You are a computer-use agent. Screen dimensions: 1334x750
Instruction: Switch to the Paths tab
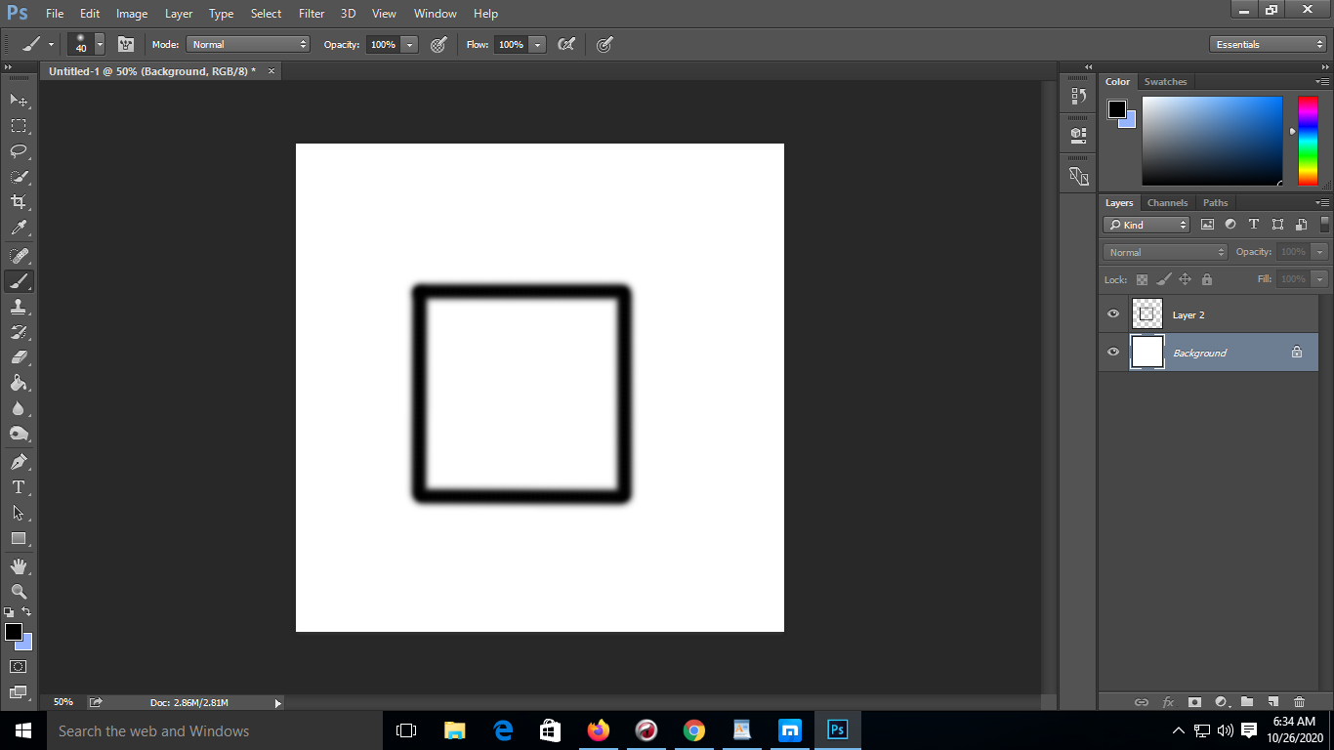tap(1216, 203)
